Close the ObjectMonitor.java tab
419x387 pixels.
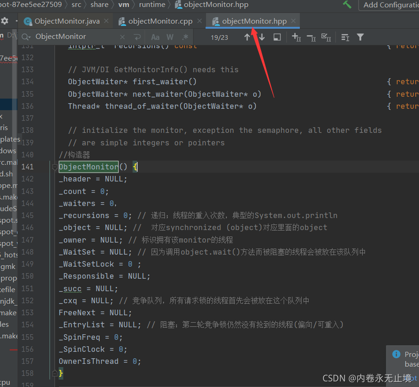pyautogui.click(x=106, y=21)
